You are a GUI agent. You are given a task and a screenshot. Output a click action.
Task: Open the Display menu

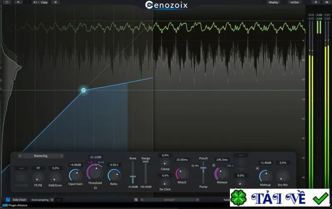tap(273, 2)
